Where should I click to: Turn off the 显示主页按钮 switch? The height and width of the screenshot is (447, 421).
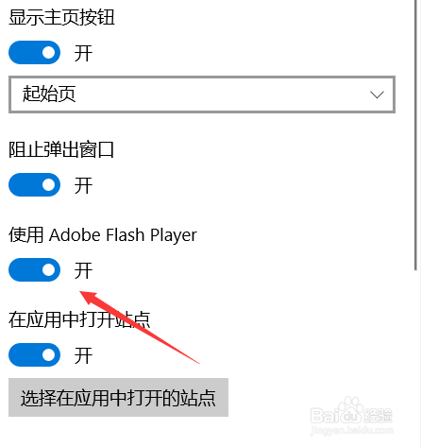pos(34,52)
